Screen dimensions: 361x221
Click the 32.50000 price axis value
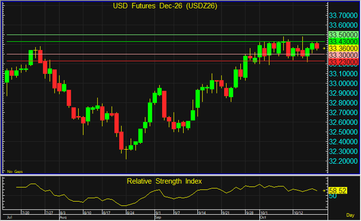coord(343,132)
